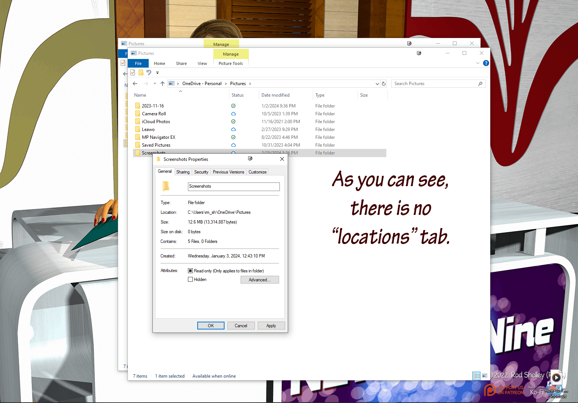Toggle the Hidden attribute checkbox
The height and width of the screenshot is (403, 578).
pyautogui.click(x=191, y=279)
